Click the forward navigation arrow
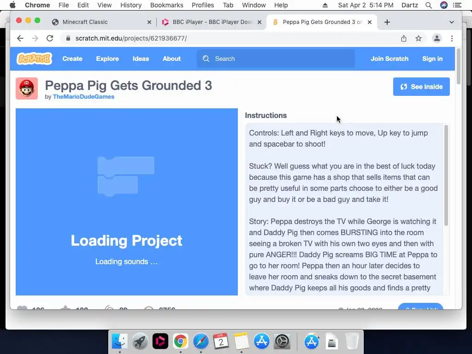The image size is (472, 354). tap(35, 38)
